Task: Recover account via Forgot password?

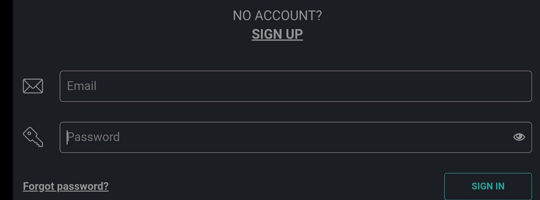Action: [x=66, y=186]
